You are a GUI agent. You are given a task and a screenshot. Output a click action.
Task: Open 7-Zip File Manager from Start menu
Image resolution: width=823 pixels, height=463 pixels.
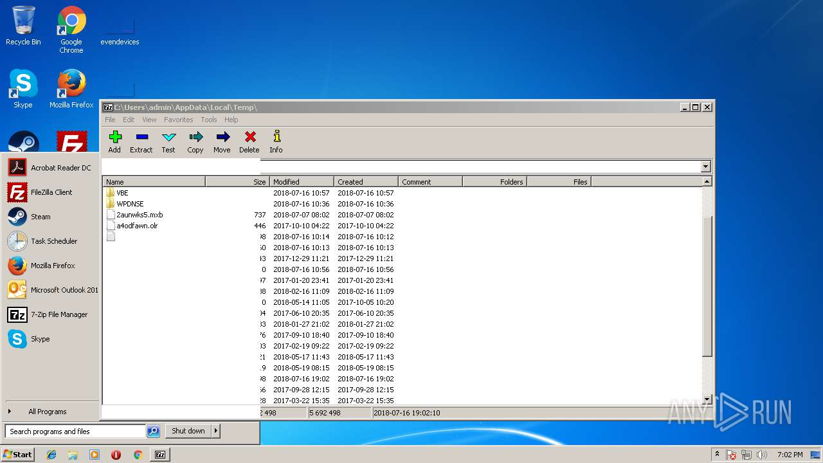click(51, 314)
